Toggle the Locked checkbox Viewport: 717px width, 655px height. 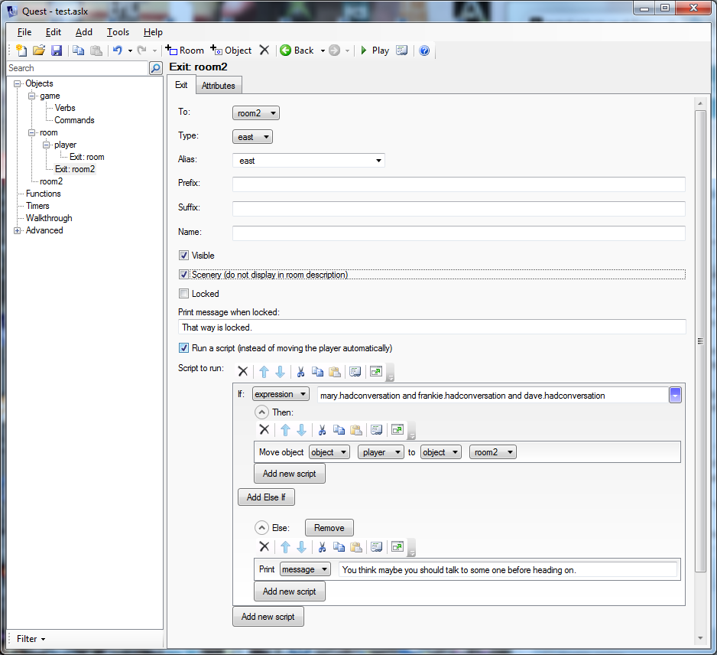(x=183, y=294)
